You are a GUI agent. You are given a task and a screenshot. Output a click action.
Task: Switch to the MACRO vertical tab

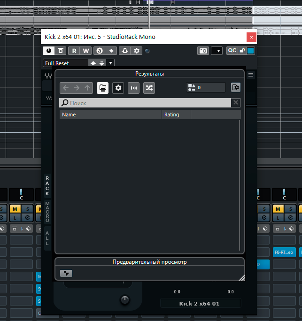click(47, 212)
